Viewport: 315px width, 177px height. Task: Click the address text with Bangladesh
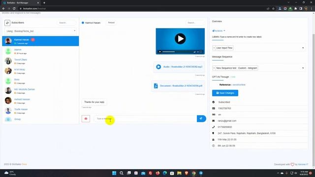247,133
